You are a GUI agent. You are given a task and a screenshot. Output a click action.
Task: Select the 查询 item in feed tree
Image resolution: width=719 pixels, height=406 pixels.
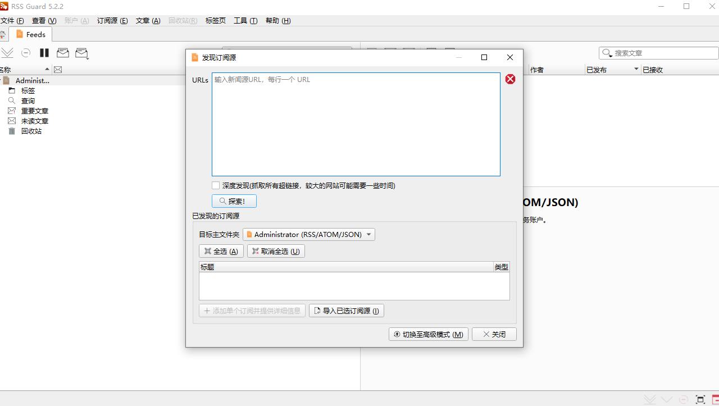[x=28, y=101]
